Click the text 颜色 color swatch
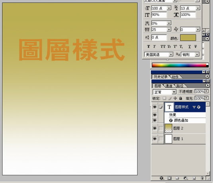The image size is (213, 183). pos(188,38)
